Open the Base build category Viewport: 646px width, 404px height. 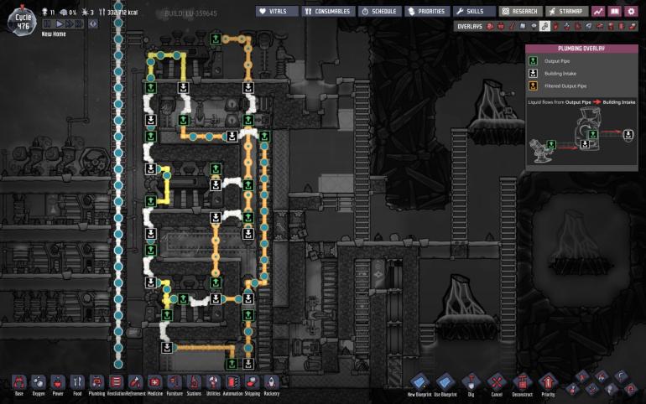[19, 385]
